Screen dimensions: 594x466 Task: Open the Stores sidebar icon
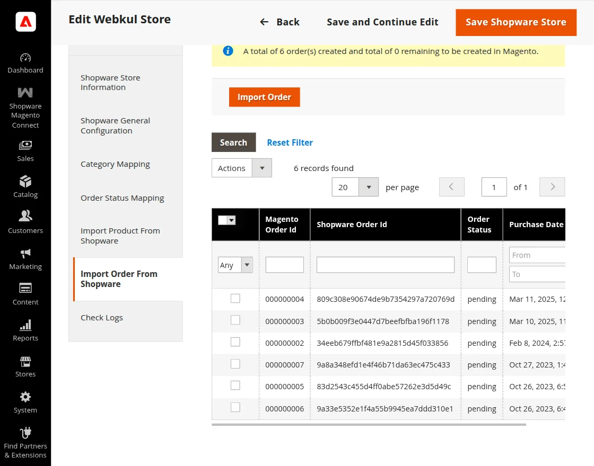[25, 361]
